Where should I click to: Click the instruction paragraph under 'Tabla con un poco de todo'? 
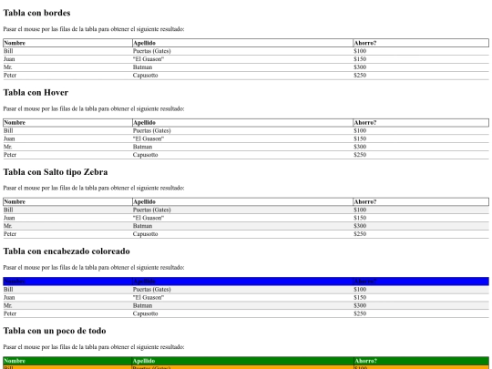point(94,347)
